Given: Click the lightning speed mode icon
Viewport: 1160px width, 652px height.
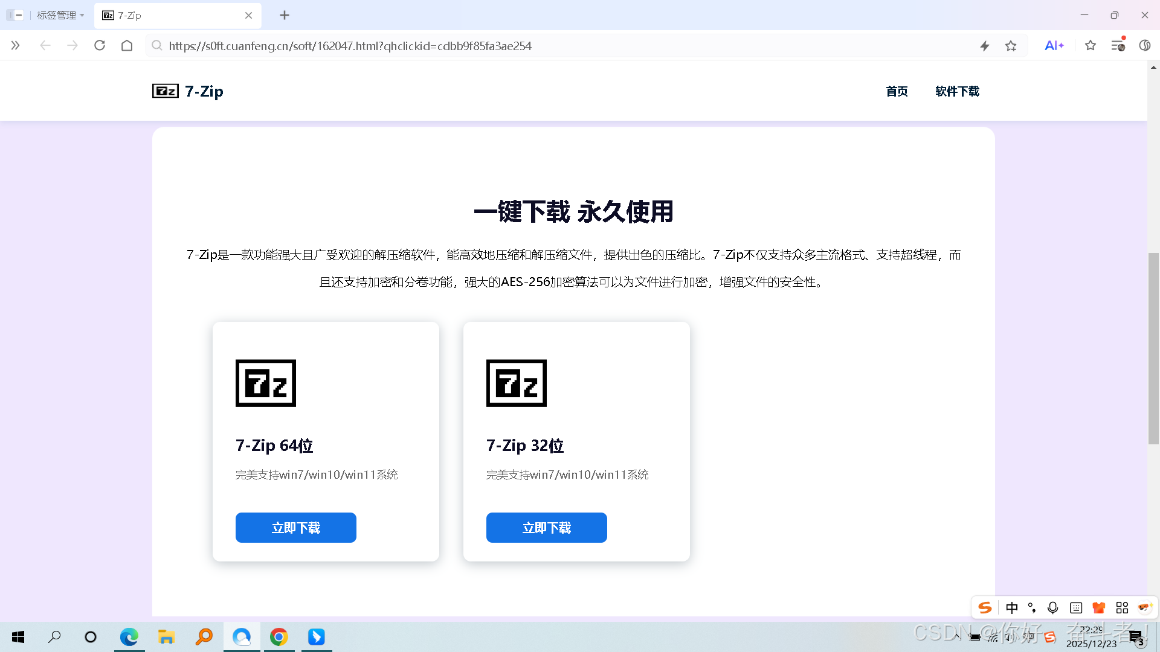Looking at the screenshot, I should (x=985, y=46).
